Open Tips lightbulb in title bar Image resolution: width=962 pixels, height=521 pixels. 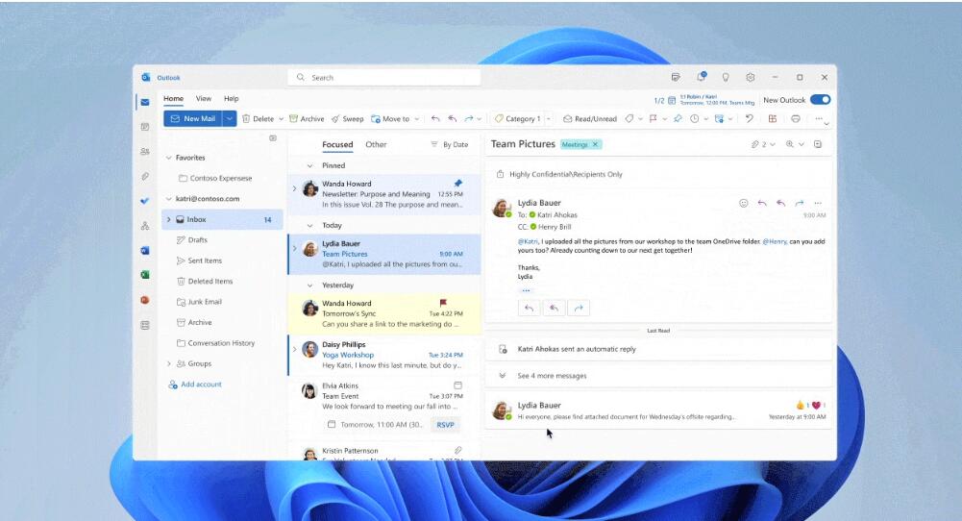tap(726, 77)
